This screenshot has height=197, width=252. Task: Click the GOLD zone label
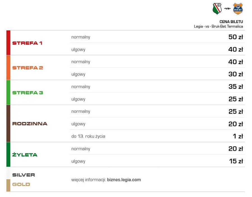point(21,184)
